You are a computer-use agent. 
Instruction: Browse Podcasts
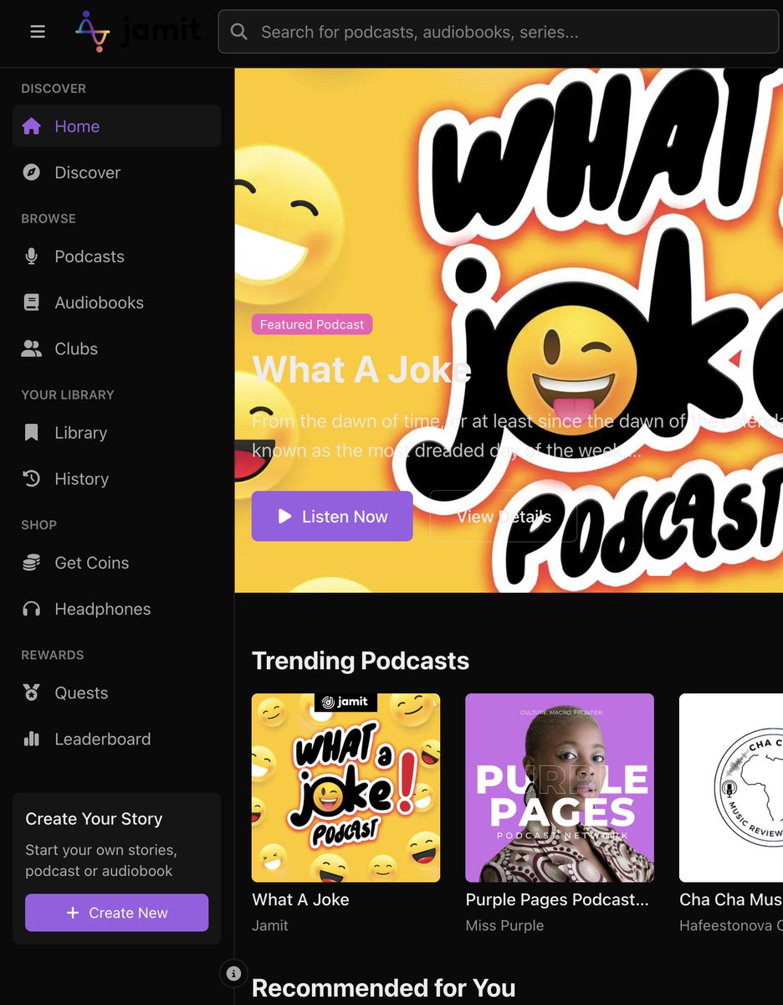pyautogui.click(x=116, y=256)
